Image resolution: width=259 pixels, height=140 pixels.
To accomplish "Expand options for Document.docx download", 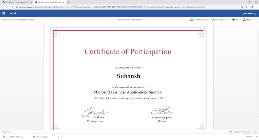I will (58, 137).
